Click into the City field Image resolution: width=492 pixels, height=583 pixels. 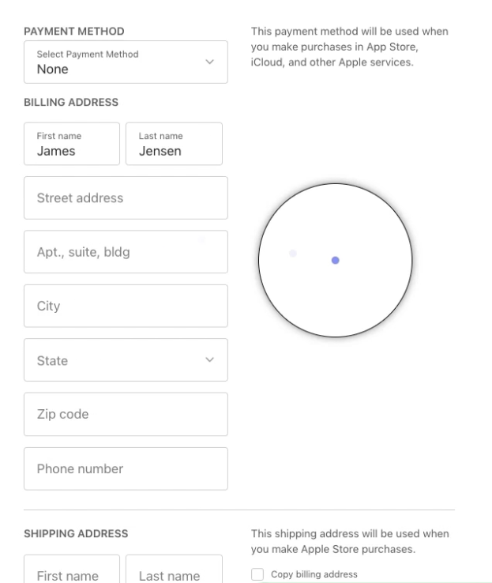[x=126, y=306]
